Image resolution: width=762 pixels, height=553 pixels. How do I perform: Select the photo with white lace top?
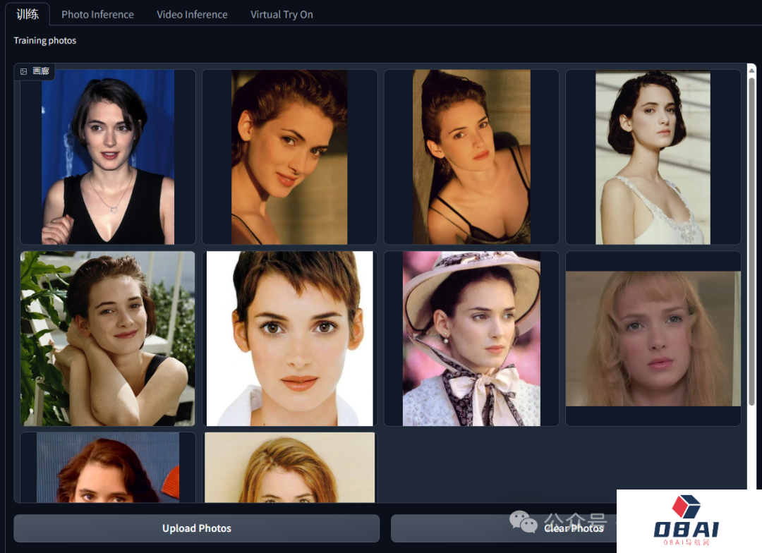pos(653,157)
